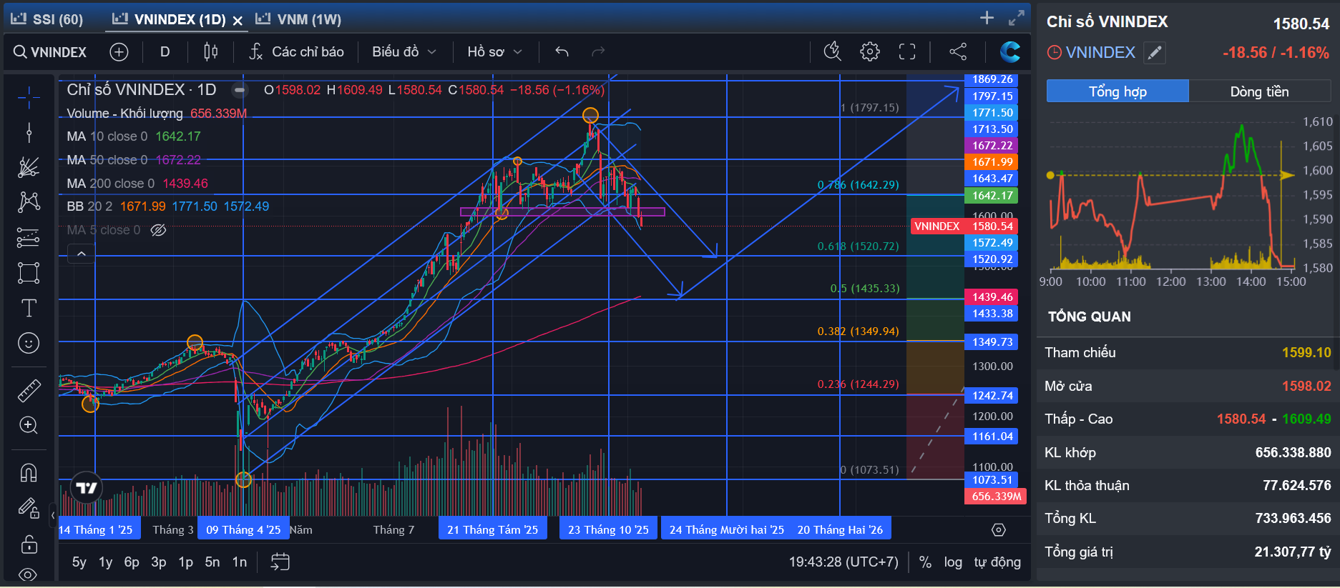
Task: Open chart settings gear in toolbar
Action: 870,51
